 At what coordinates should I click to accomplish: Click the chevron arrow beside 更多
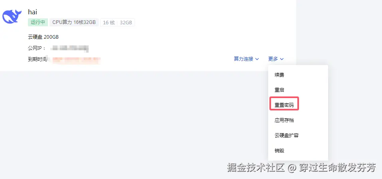282,59
